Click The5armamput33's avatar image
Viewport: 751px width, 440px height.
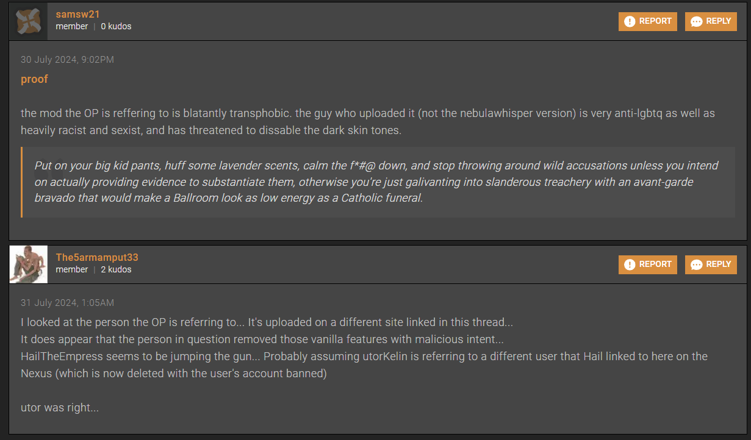[x=29, y=264]
